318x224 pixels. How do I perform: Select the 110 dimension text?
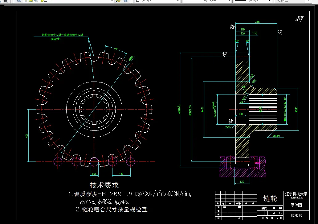click(x=243, y=29)
